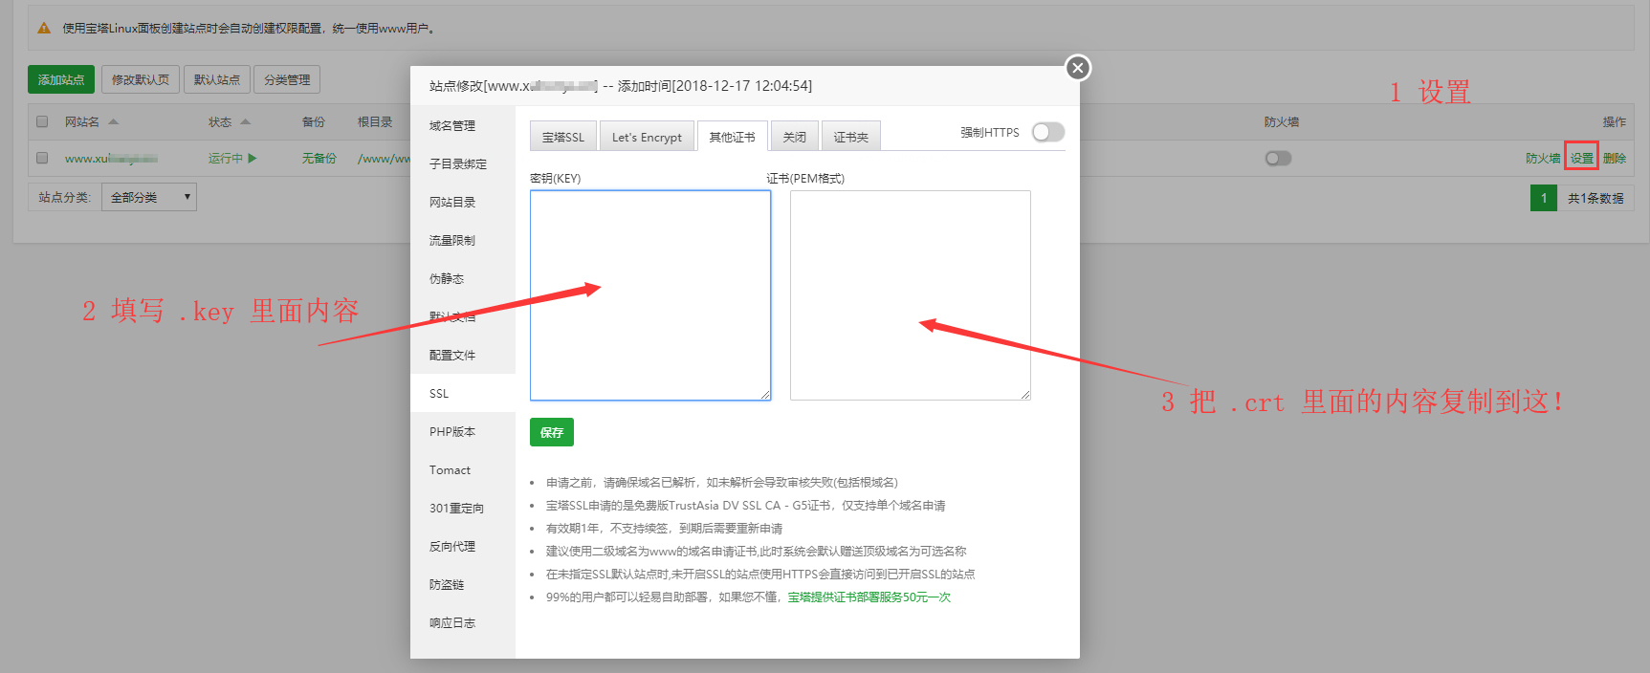Click the 运行中 status link
The width and height of the screenshot is (1650, 673).
pyautogui.click(x=226, y=158)
